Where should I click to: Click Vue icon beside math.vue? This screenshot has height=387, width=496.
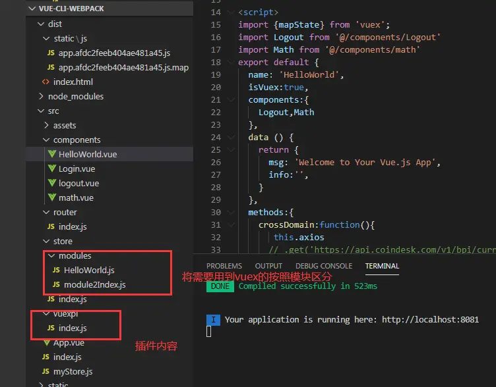[x=52, y=197]
